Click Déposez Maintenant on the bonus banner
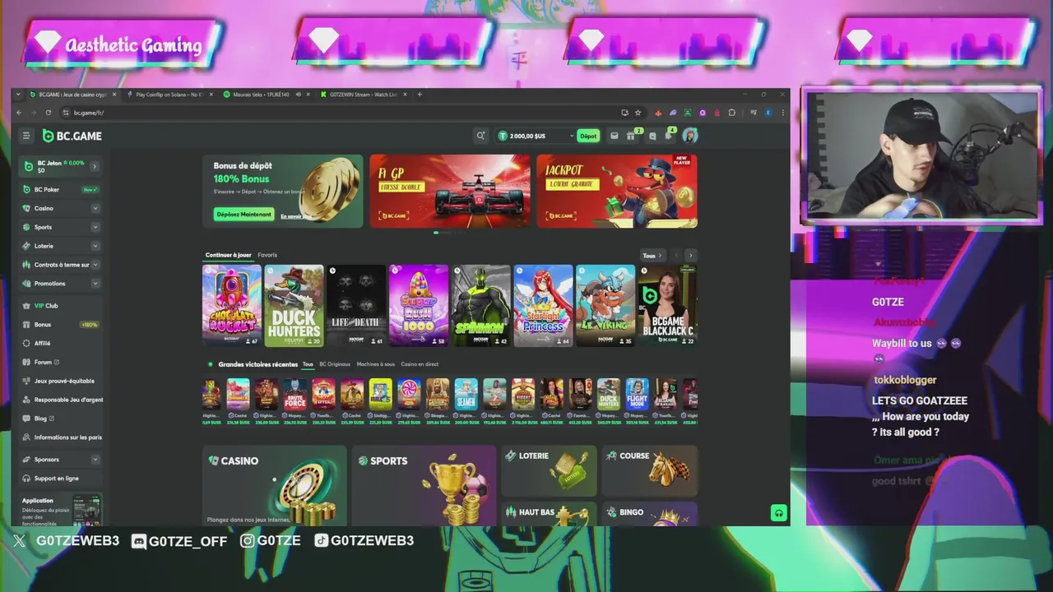This screenshot has width=1053, height=592. (244, 215)
